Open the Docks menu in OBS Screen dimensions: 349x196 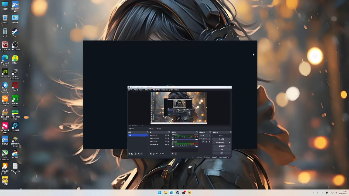148,90
